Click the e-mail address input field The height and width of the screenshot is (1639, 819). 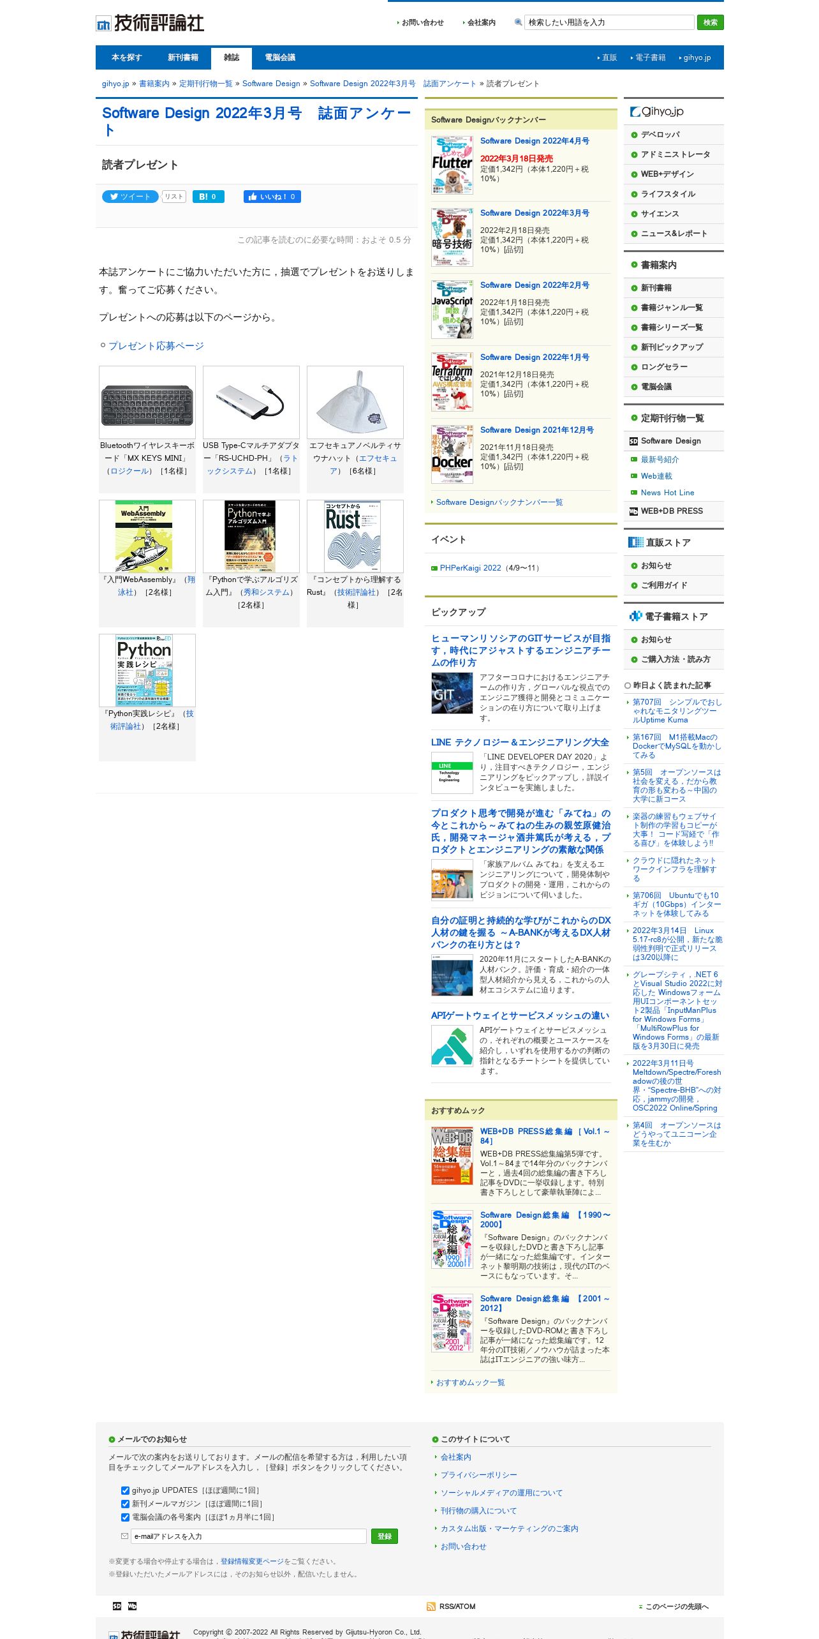click(x=249, y=1536)
